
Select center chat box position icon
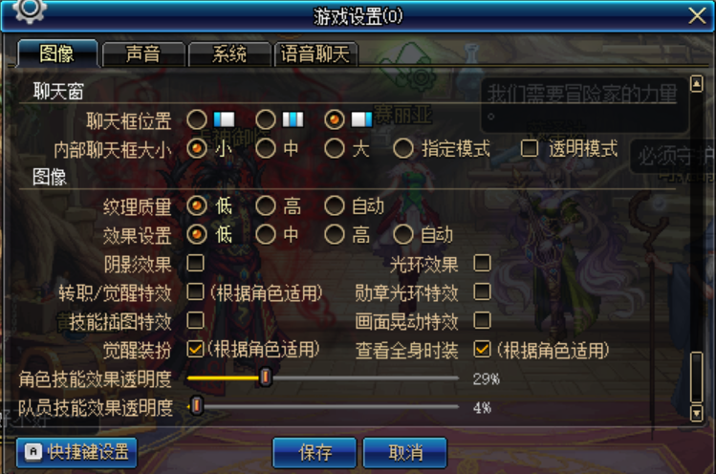pyautogui.click(x=293, y=119)
